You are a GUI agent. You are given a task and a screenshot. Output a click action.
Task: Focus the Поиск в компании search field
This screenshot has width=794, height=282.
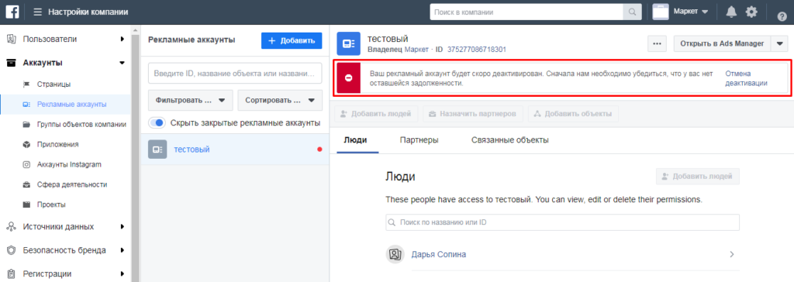pyautogui.click(x=526, y=12)
